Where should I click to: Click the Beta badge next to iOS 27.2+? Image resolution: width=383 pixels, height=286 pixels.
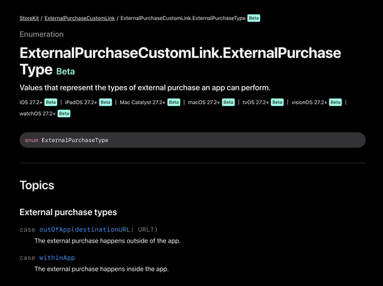pyautogui.click(x=51, y=102)
